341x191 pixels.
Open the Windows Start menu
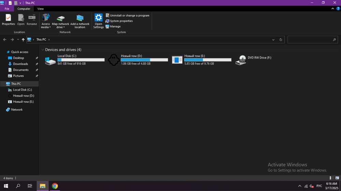[6, 186]
